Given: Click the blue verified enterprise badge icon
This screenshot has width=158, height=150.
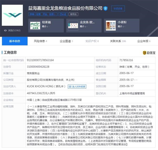Looking at the screenshot, I should coord(105,8).
